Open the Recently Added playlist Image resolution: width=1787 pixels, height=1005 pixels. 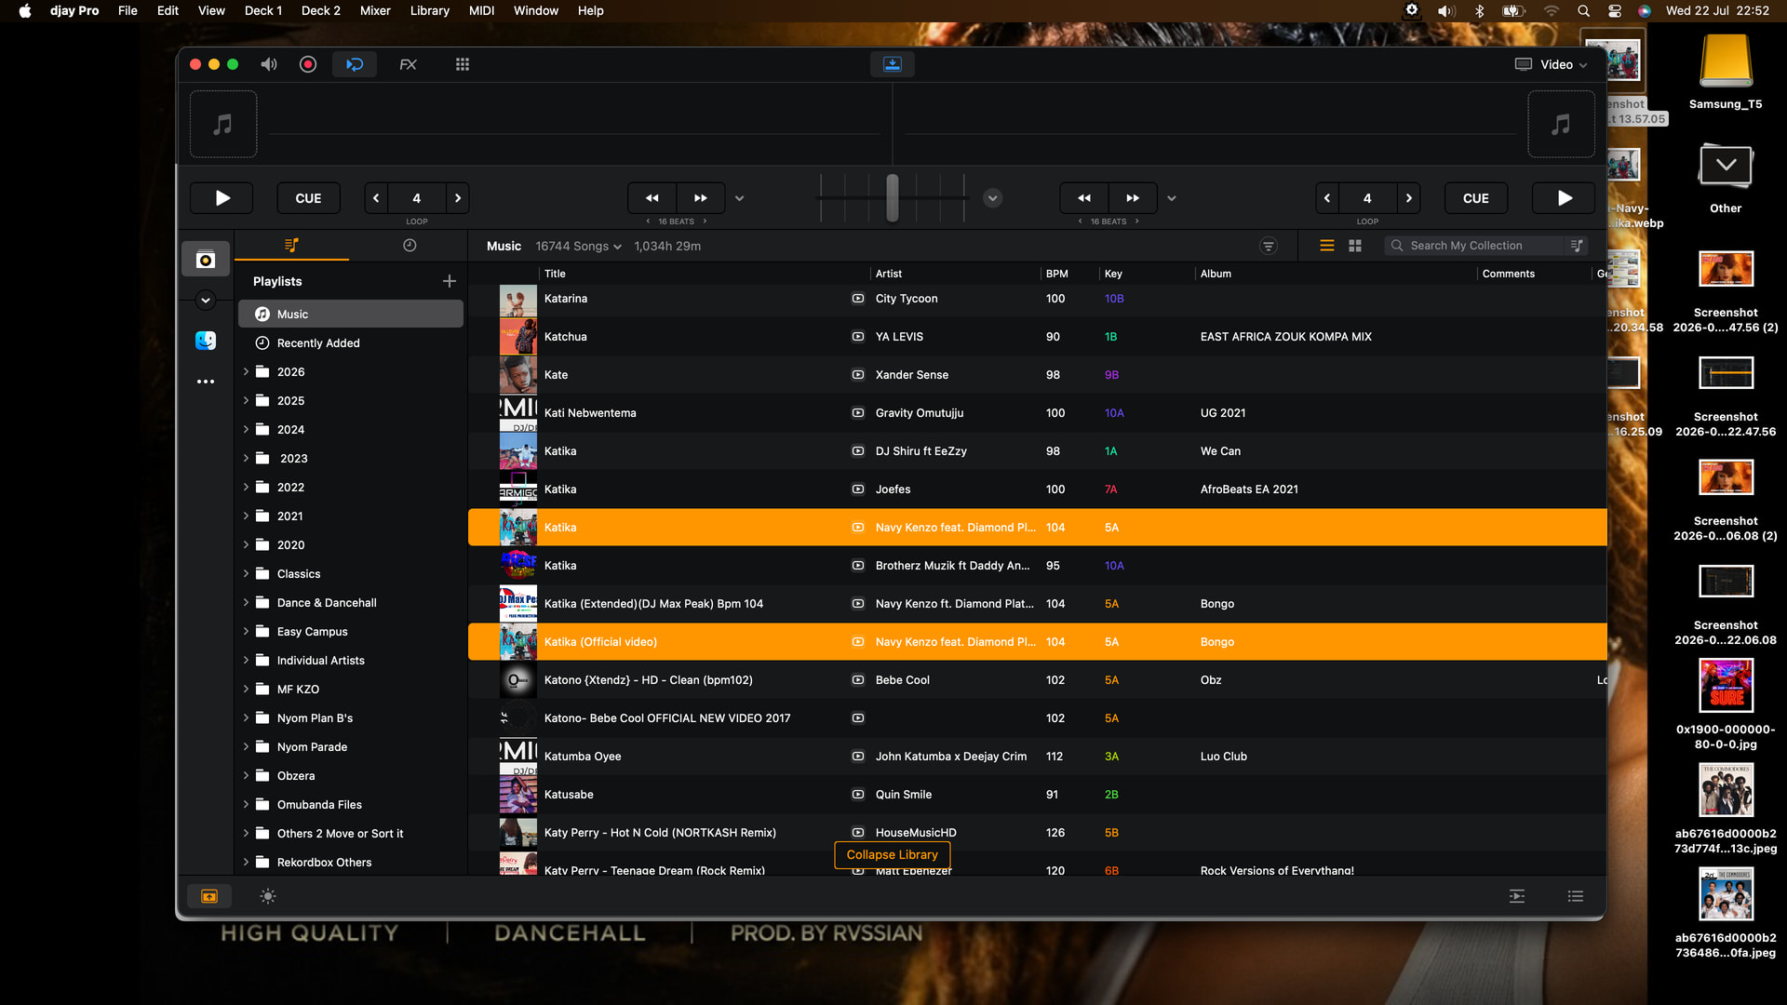pyautogui.click(x=351, y=343)
